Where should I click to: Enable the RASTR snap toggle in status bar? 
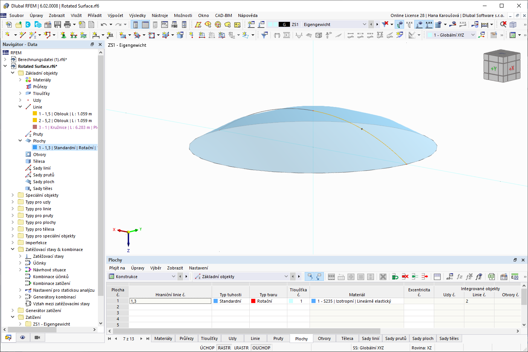[224, 347]
